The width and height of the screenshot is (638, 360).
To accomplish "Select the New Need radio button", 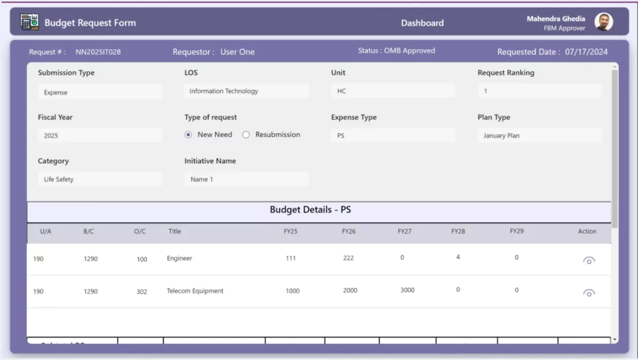I will [188, 135].
